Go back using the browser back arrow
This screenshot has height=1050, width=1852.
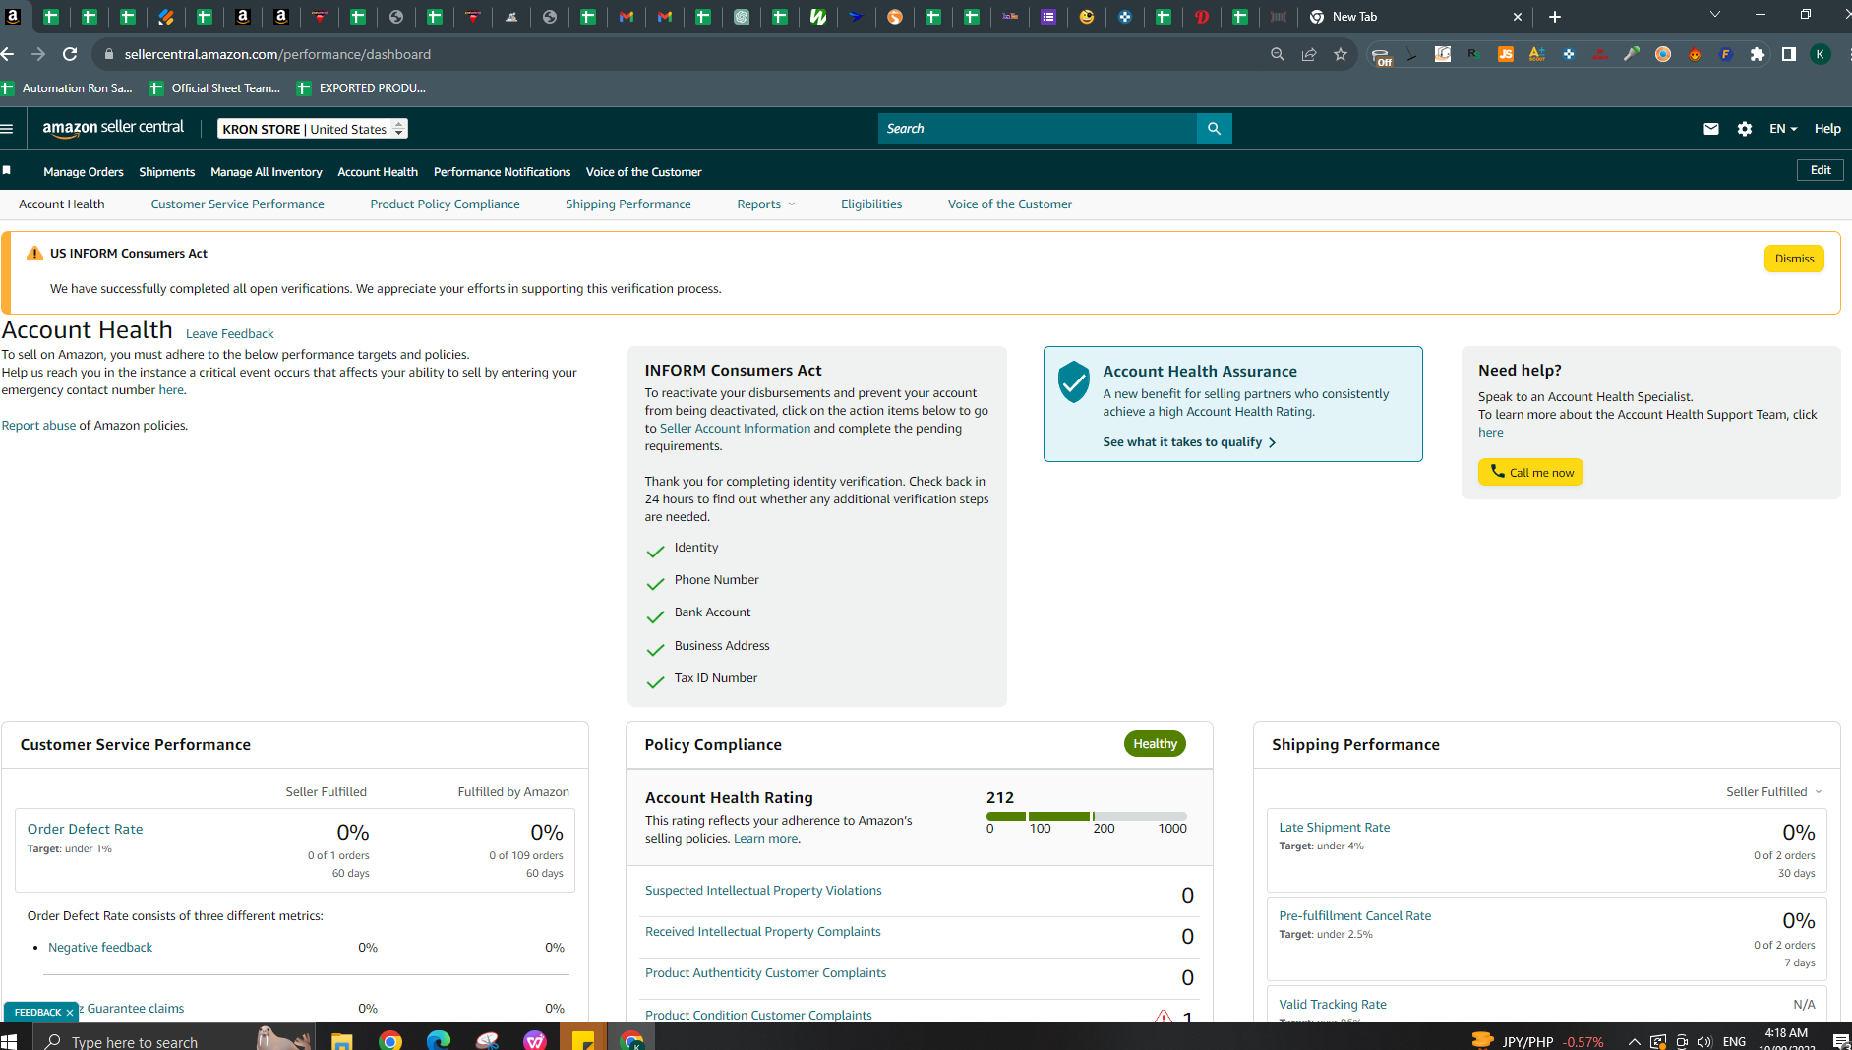[x=8, y=54]
